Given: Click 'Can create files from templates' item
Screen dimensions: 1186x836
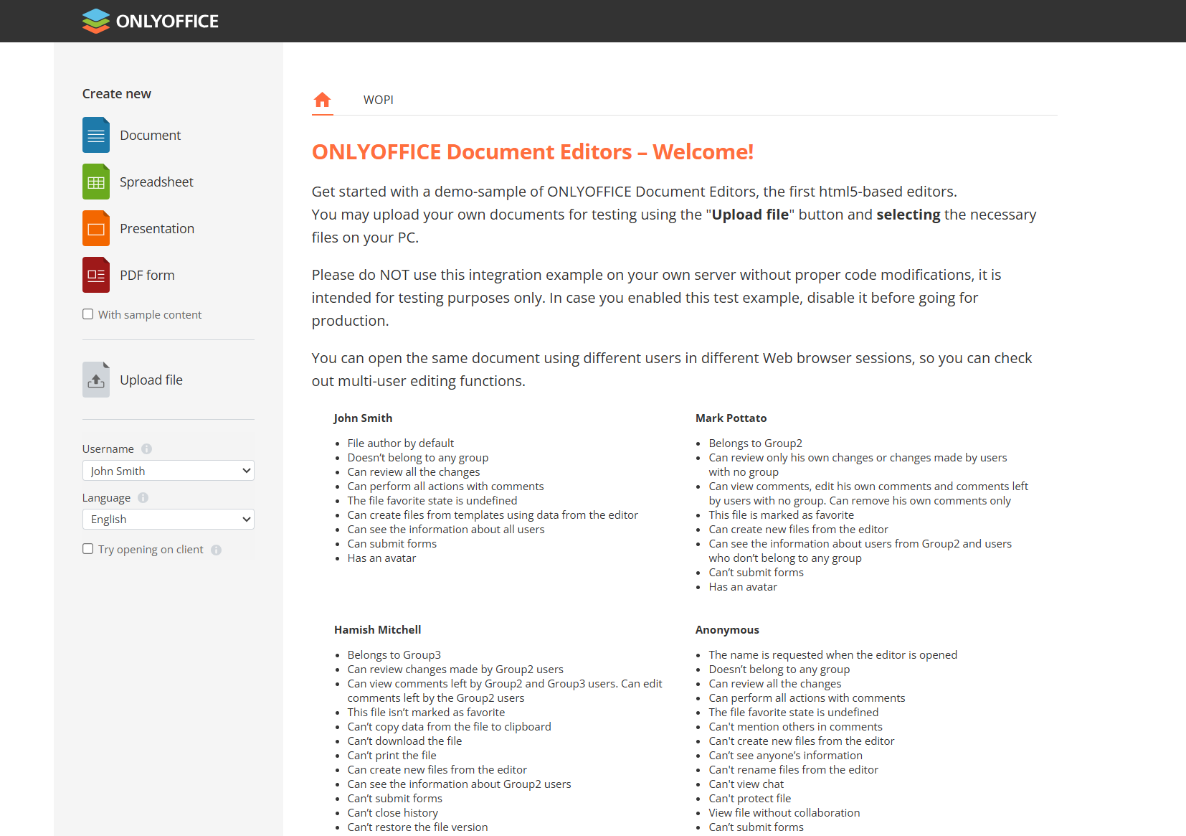Looking at the screenshot, I should pyautogui.click(x=493, y=515).
